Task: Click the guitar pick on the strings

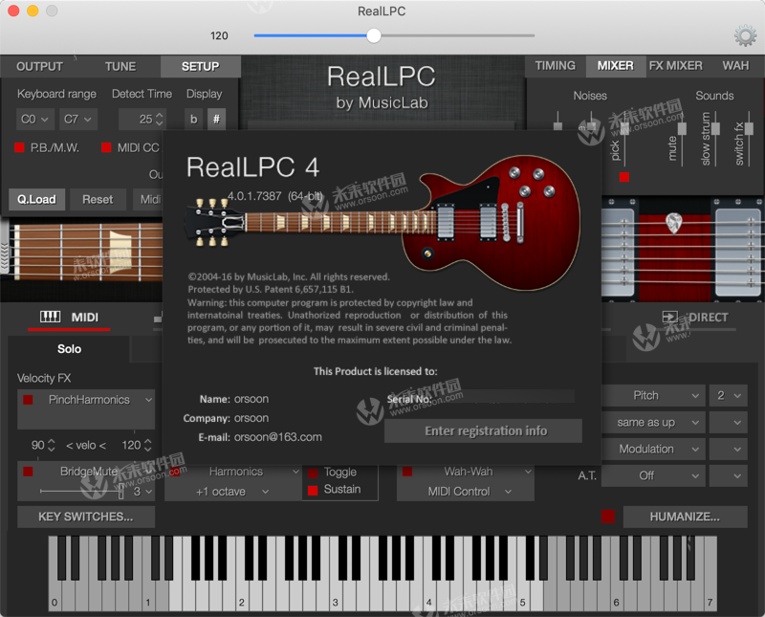Action: 674,223
